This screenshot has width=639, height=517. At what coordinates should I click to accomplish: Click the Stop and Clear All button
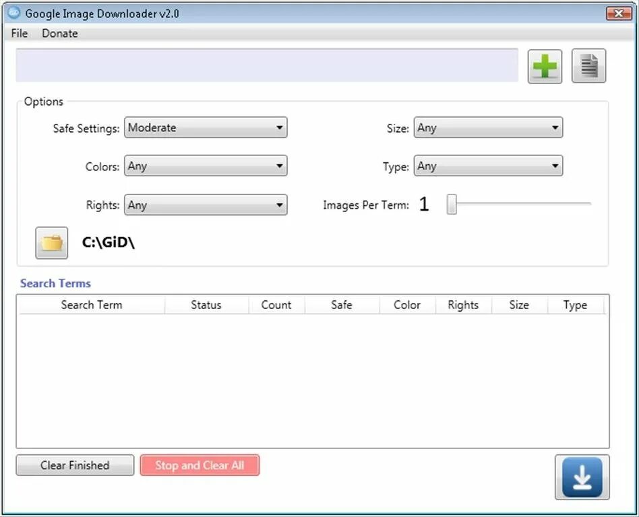click(200, 465)
